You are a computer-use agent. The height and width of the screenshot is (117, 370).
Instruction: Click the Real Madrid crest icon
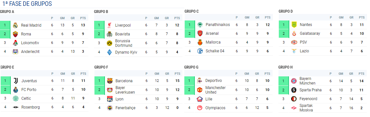(x=15, y=25)
